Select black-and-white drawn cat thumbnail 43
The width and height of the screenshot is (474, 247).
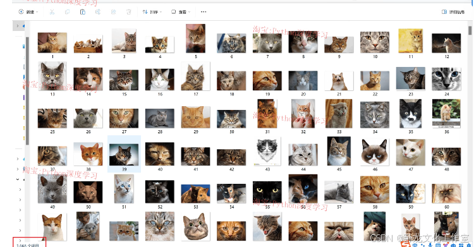tap(267, 151)
